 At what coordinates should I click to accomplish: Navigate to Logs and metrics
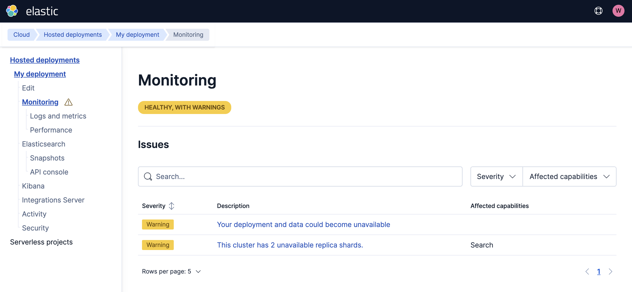click(x=58, y=116)
